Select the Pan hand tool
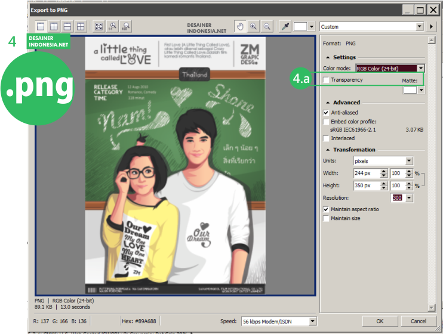Viewport: 443px width, 334px height. click(240, 26)
